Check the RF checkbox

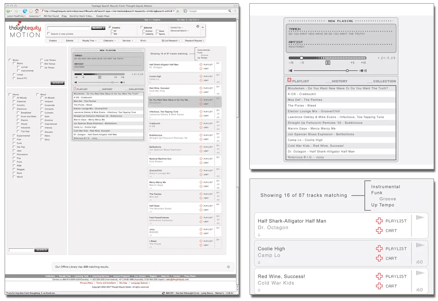[x=112, y=31]
